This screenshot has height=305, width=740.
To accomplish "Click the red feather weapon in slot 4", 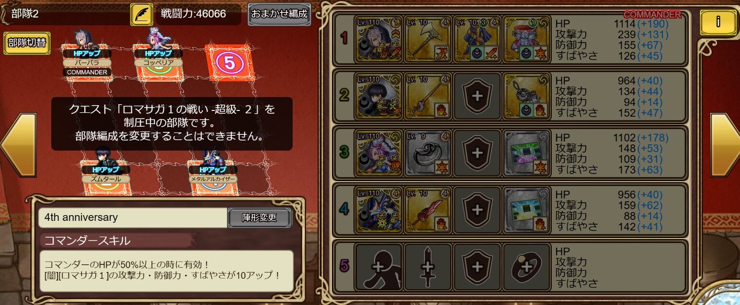I will (428, 209).
